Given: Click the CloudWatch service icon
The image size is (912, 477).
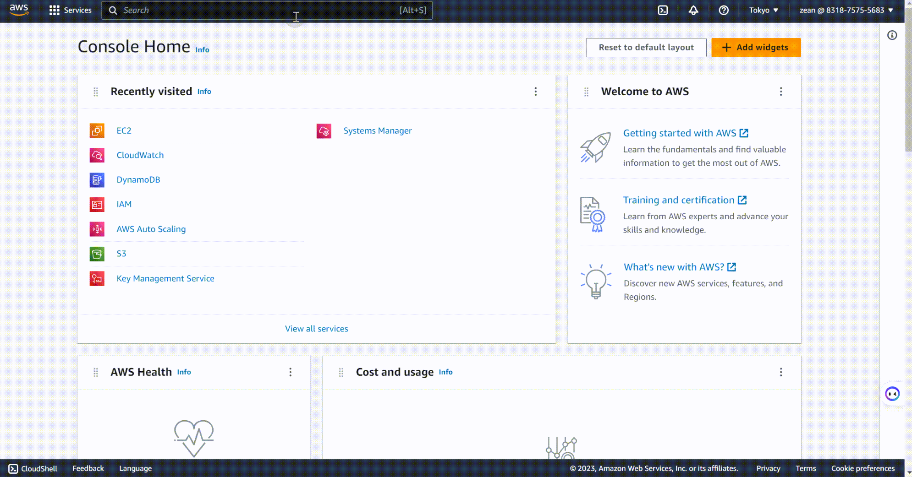Looking at the screenshot, I should 97,156.
